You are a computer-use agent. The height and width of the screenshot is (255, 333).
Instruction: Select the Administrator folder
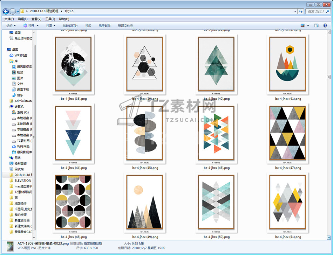[x=21, y=101]
